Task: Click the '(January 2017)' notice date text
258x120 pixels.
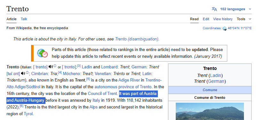Action: tap(208, 56)
